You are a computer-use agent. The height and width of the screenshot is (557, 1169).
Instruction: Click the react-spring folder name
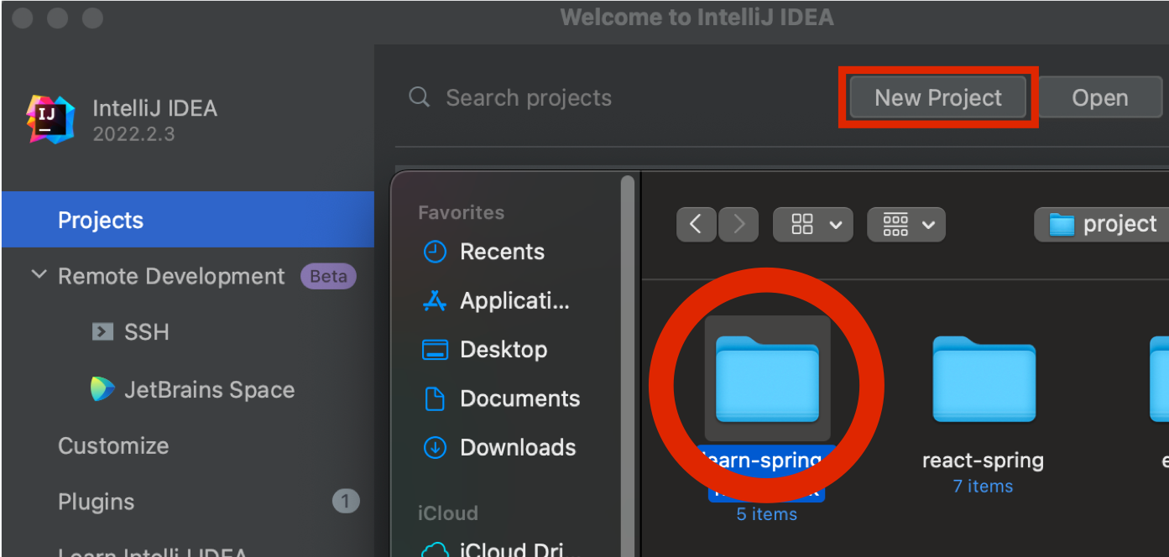pyautogui.click(x=983, y=461)
